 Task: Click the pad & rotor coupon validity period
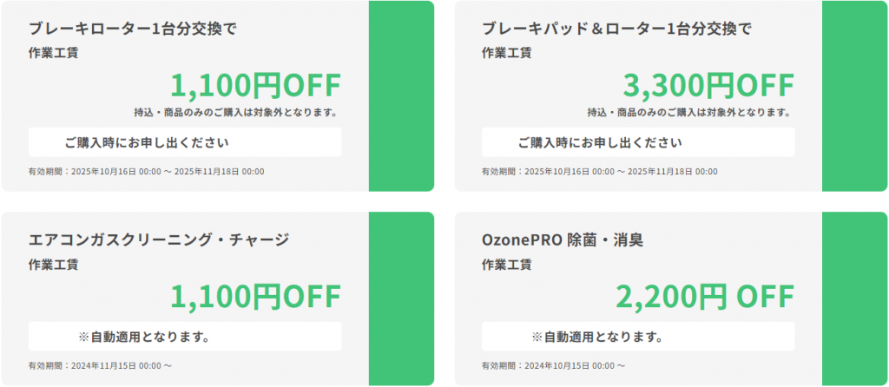pos(599,172)
